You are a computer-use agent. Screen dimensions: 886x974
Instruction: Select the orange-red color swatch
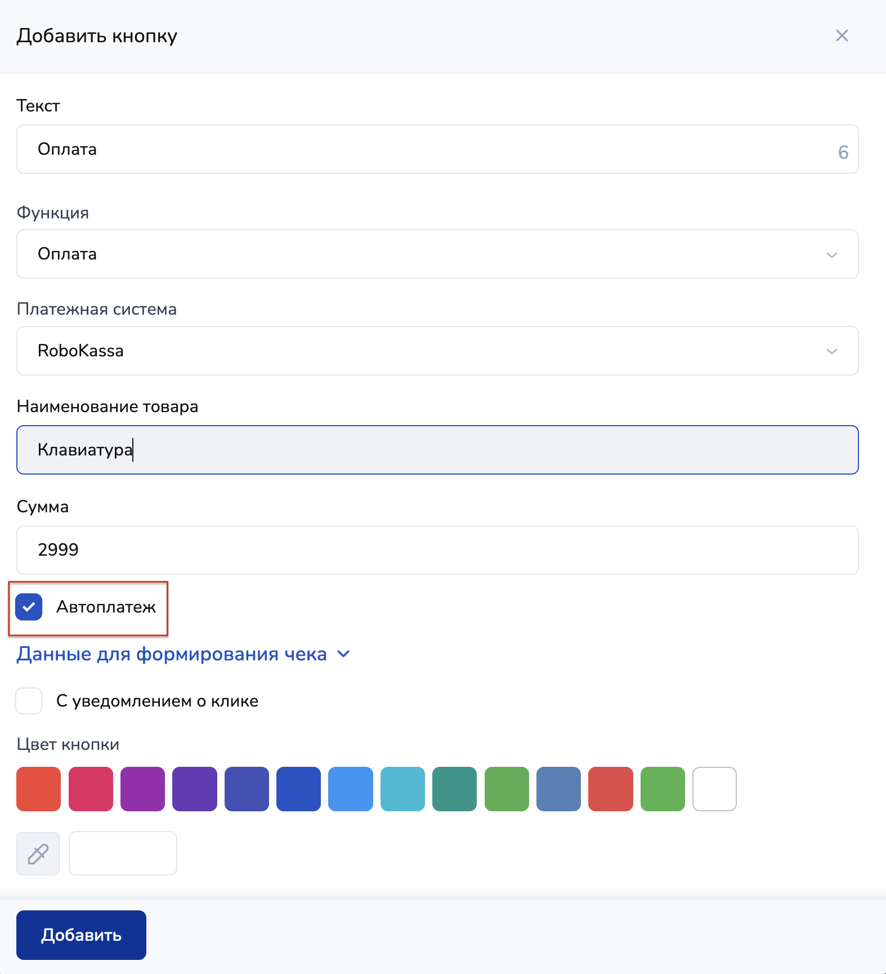(39, 789)
